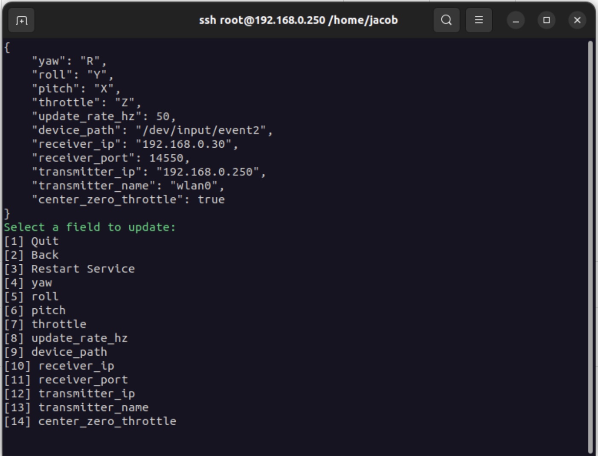Click the '[10] receiver_ip' menu entry

[x=59, y=366]
